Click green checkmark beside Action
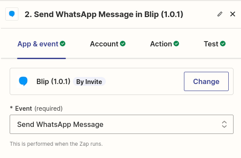This screenshot has height=158, width=241. coord(176,44)
